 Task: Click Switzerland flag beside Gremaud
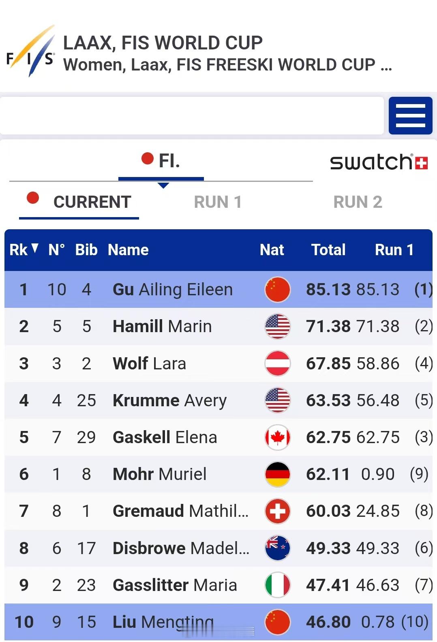click(277, 511)
